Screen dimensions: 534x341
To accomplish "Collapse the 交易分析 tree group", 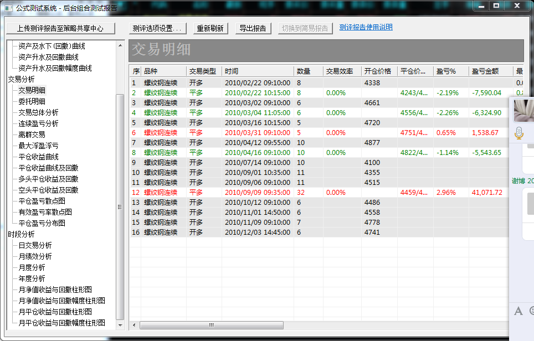I will [x=22, y=79].
